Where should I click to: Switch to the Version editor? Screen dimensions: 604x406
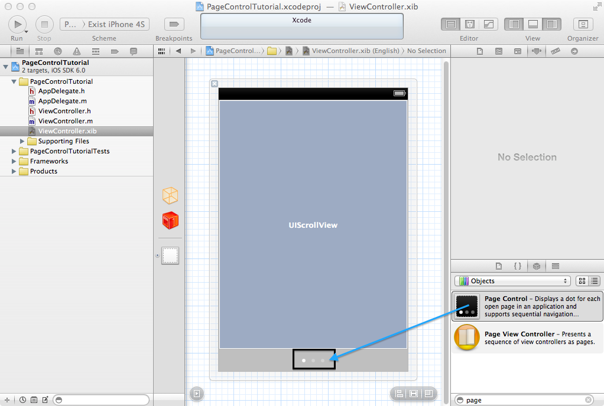pyautogui.click(x=488, y=24)
